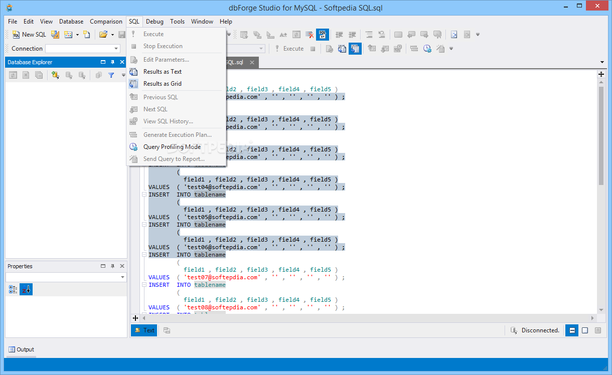Click the Generate Execution Plan toolbar icon
Screen dimensions: 612x375
(414, 49)
